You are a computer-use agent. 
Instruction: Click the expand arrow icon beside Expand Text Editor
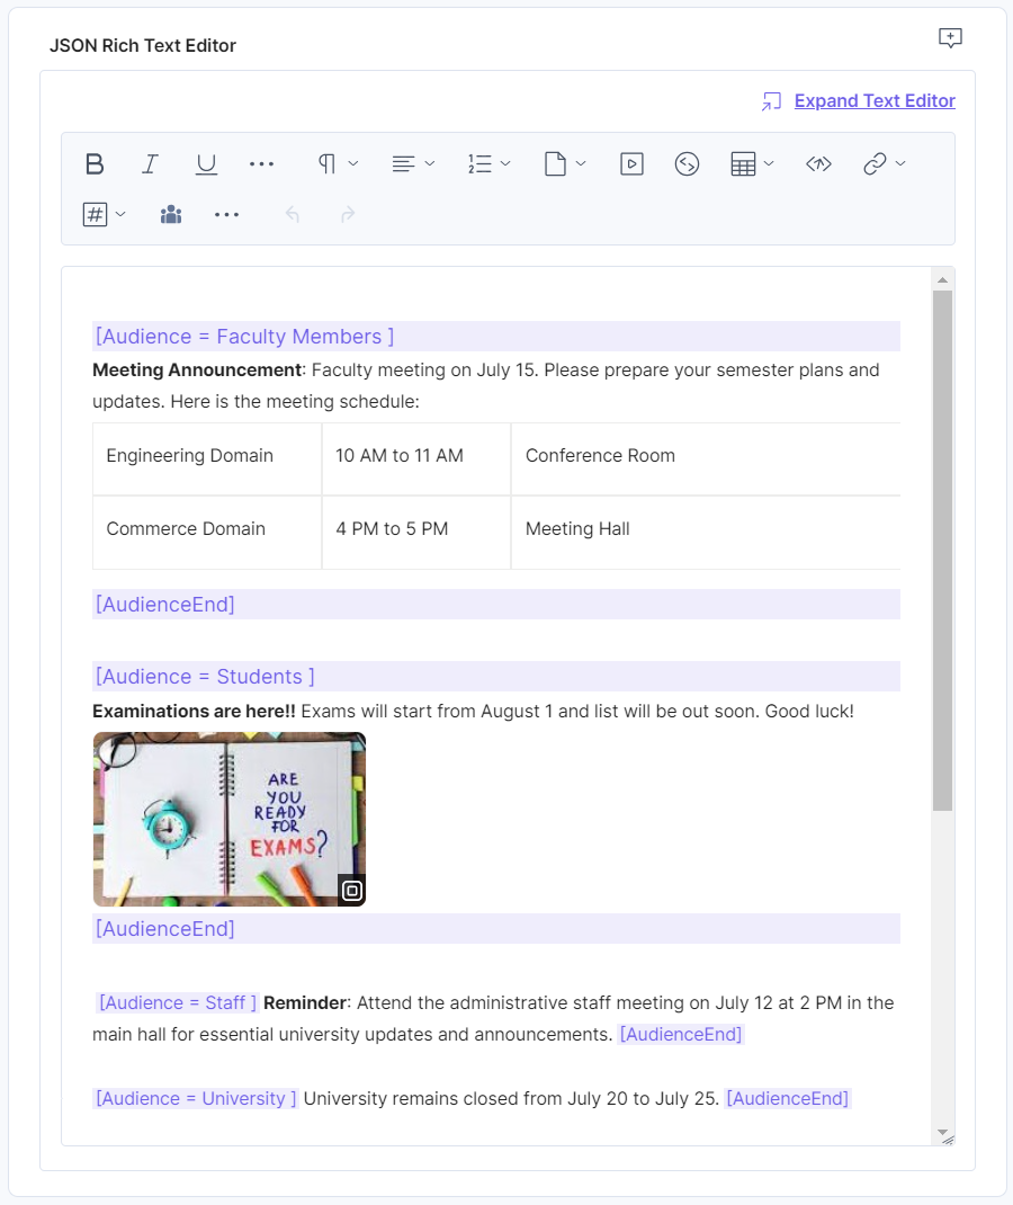771,101
